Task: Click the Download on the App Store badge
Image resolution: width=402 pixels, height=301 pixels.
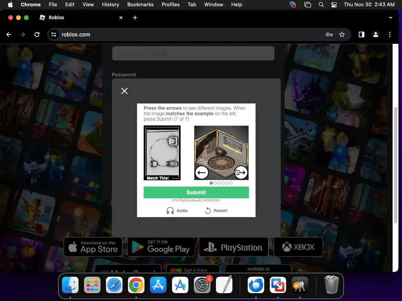Action: [x=93, y=247]
